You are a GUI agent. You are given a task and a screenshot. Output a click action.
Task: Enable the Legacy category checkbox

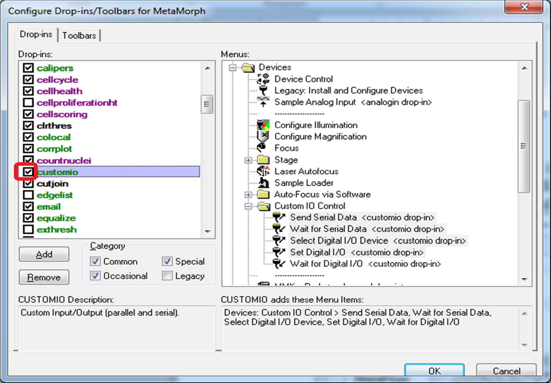coord(167,276)
